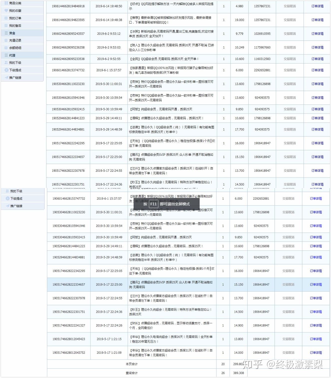
Task: Click QQ number 1026910595
Action: pos(262,34)
